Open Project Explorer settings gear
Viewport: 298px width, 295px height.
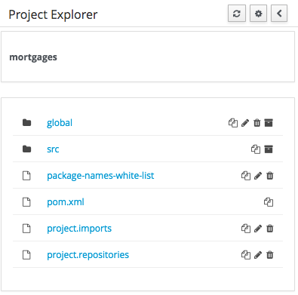(258, 14)
